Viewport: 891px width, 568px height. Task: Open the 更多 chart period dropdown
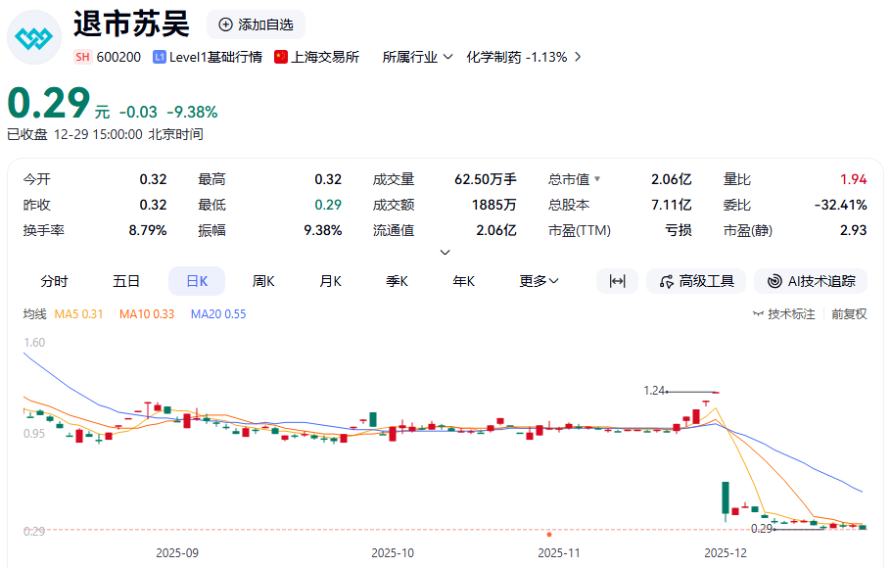(539, 281)
